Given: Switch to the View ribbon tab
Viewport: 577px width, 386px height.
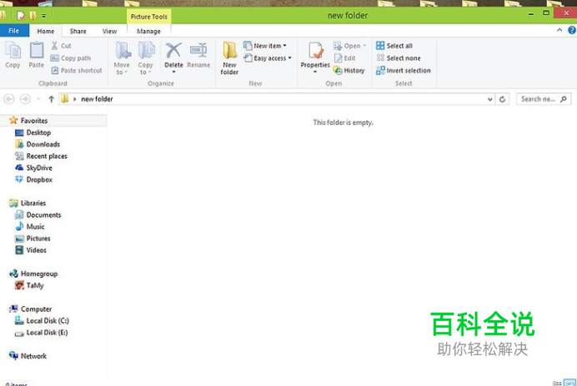Looking at the screenshot, I should coord(109,32).
